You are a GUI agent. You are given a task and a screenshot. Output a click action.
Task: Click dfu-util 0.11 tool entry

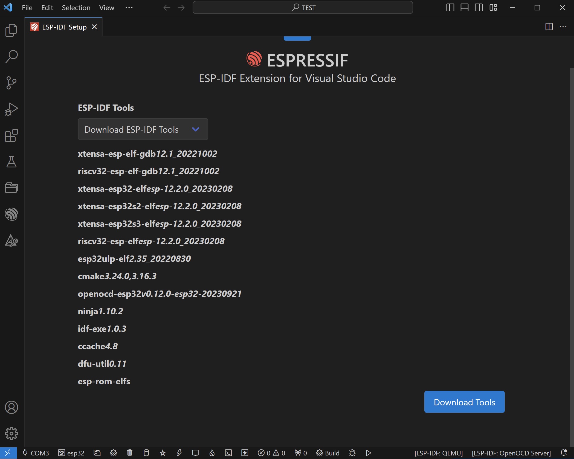coord(102,364)
